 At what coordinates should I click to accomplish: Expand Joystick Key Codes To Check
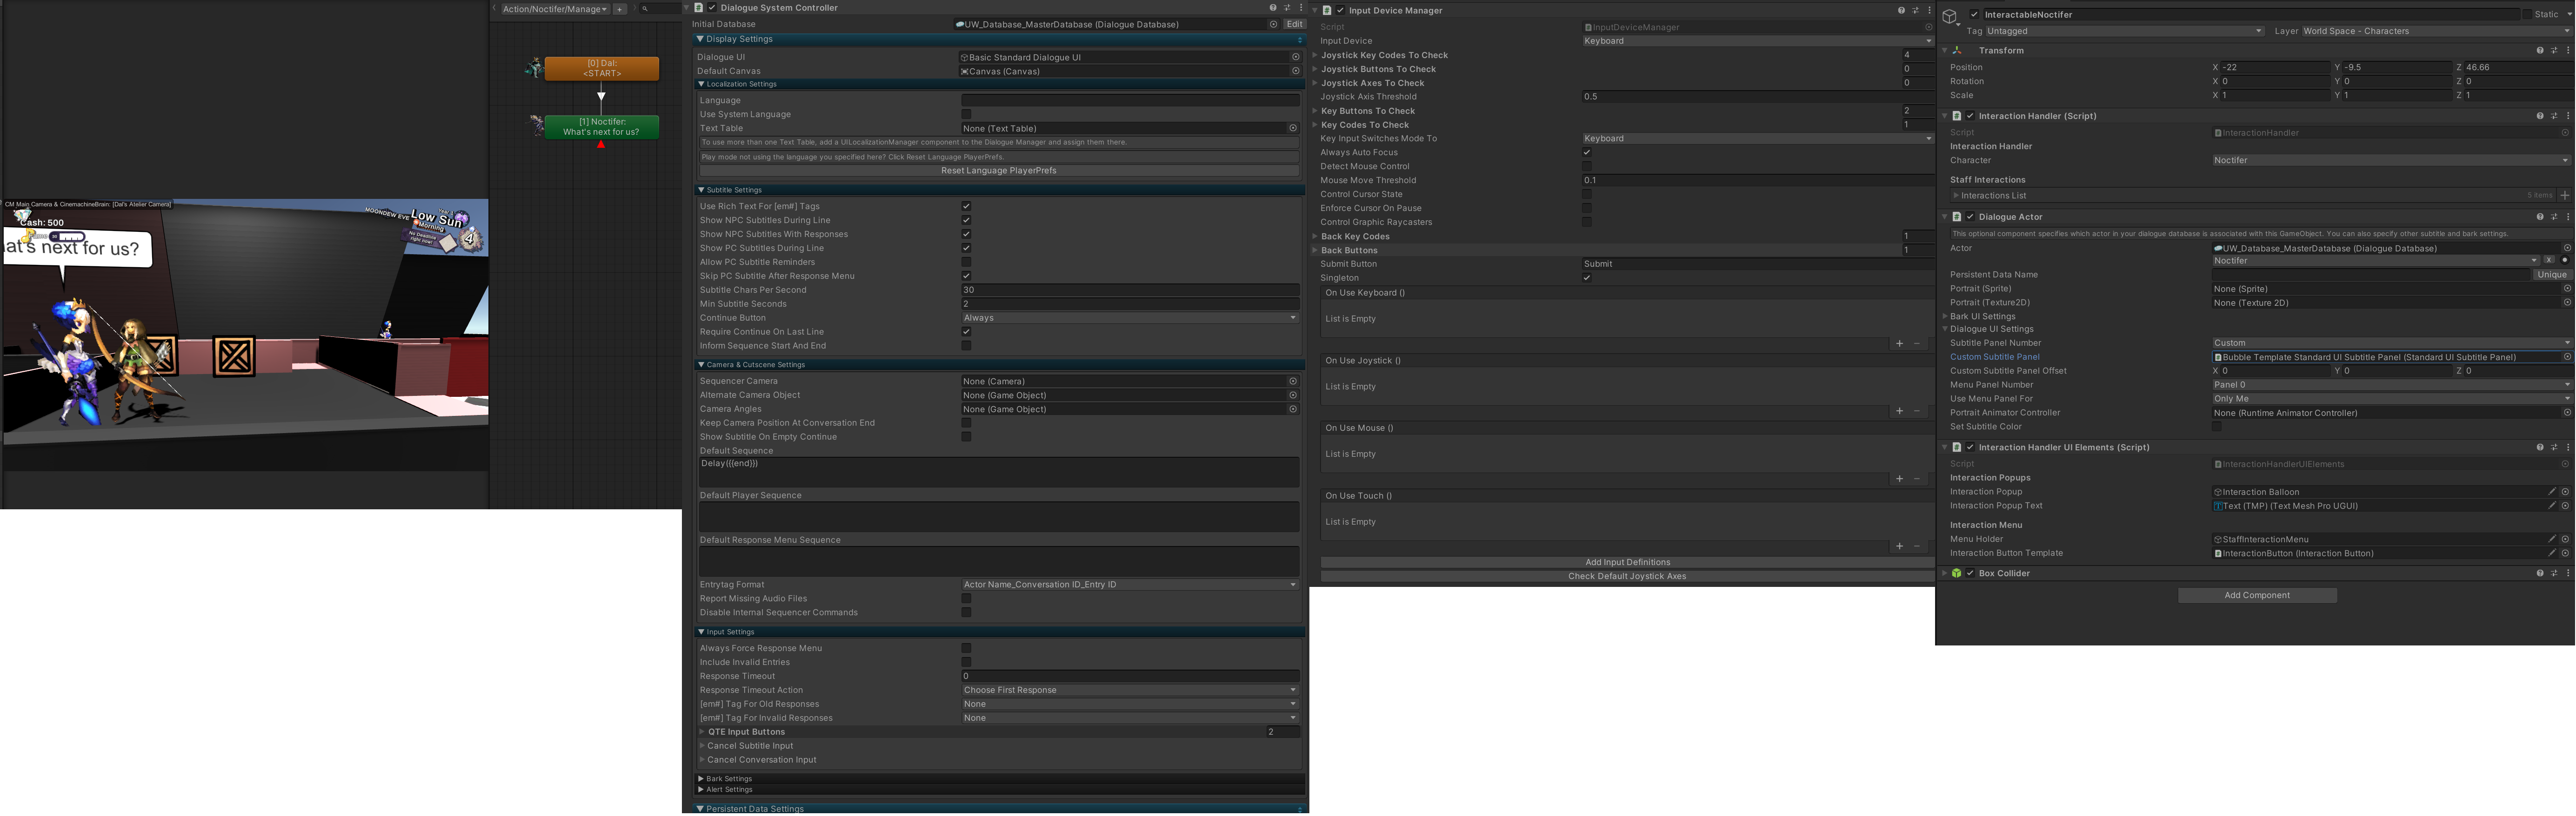(1314, 55)
